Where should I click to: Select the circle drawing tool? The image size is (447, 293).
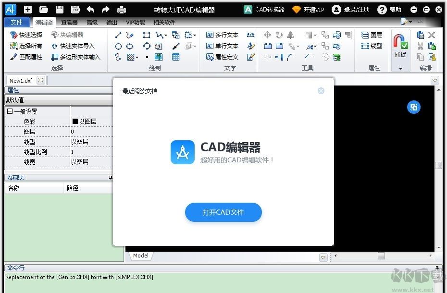118,46
